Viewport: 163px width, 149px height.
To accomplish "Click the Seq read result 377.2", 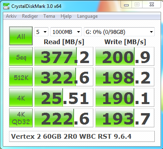I will (64, 56).
